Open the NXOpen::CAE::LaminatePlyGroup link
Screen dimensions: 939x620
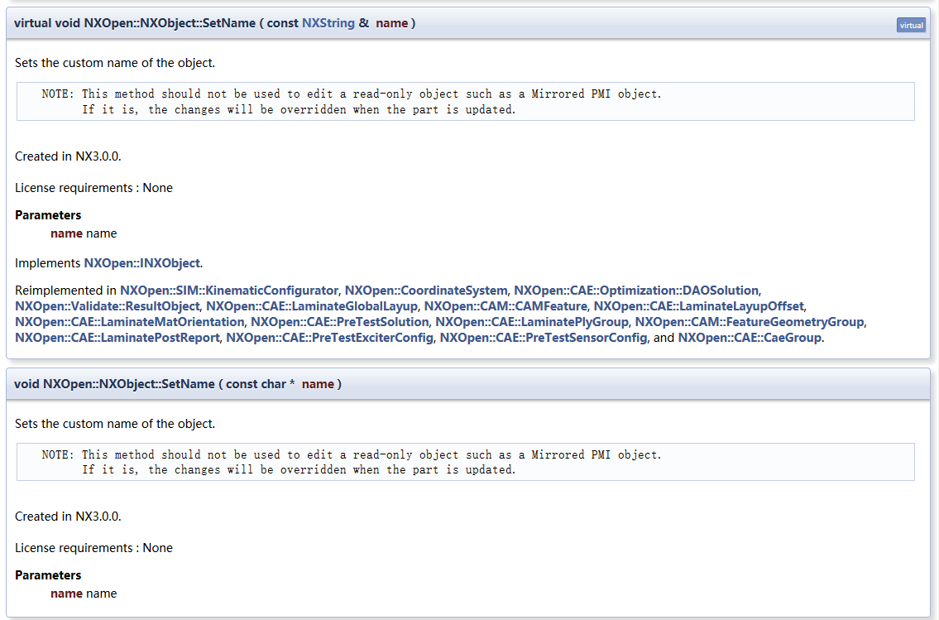(532, 322)
